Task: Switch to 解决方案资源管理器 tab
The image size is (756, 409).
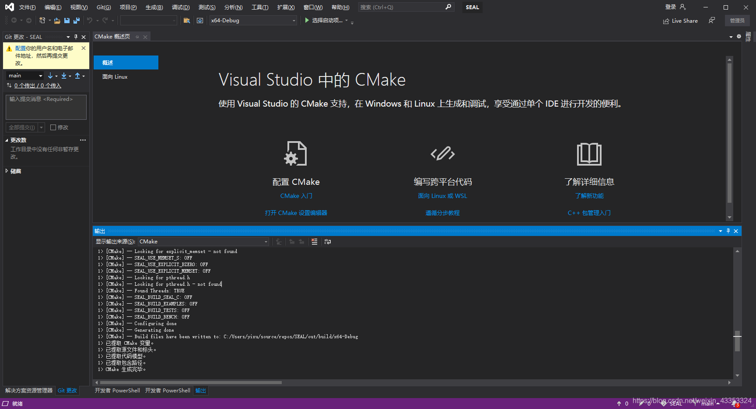Action: [x=29, y=391]
